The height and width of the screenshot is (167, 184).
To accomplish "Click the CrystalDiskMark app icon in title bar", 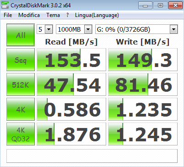I will tap(5, 5).
